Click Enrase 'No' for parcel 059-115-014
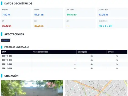This screenshot has width=128, height=96. pyautogui.click(x=117, y=68)
